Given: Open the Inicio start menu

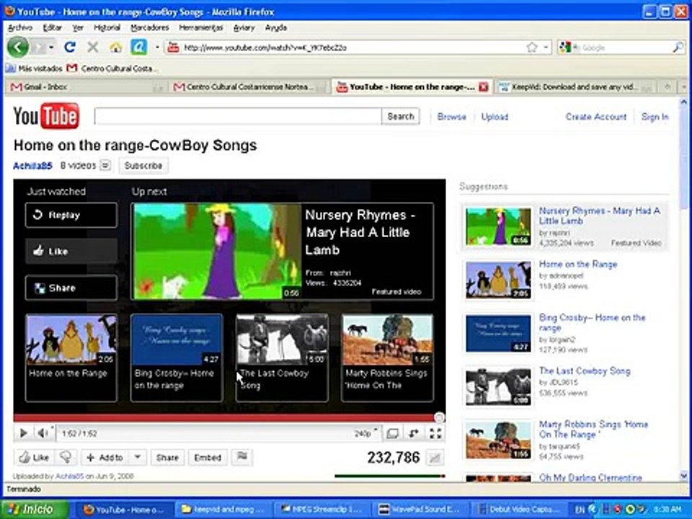Looking at the screenshot, I should [35, 510].
